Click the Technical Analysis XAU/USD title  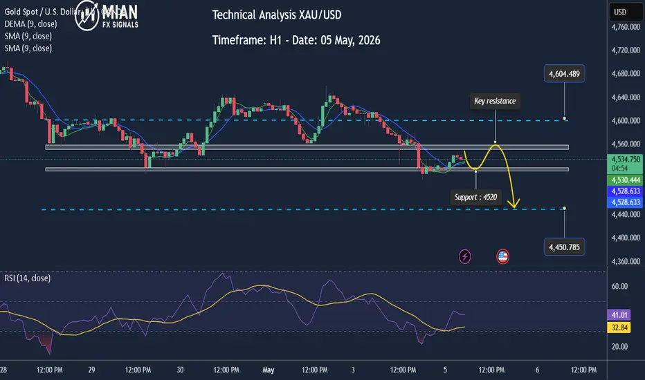[x=277, y=15]
